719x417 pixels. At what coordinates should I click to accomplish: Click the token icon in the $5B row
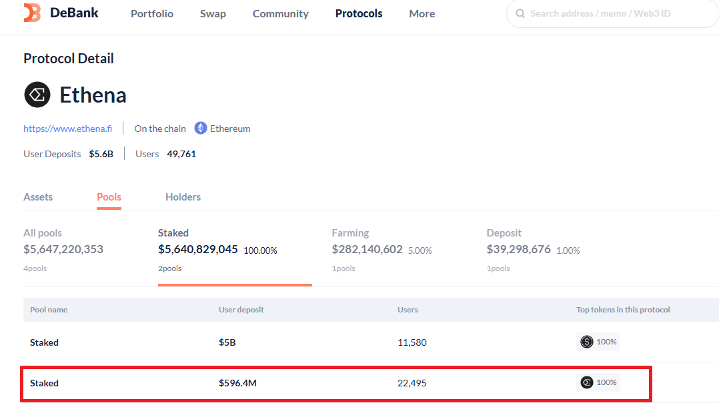pos(587,342)
